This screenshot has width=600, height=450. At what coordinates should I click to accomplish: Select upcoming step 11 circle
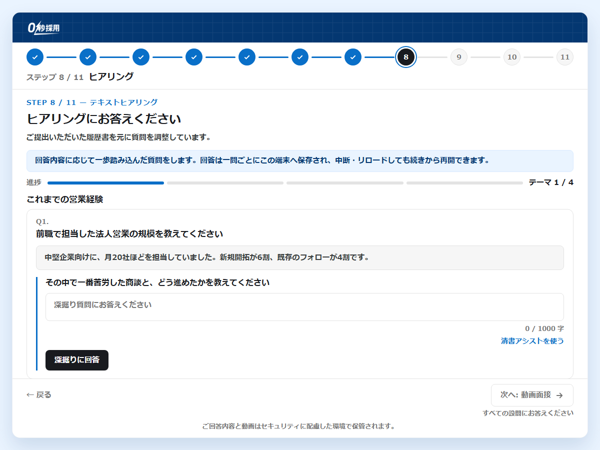[565, 57]
